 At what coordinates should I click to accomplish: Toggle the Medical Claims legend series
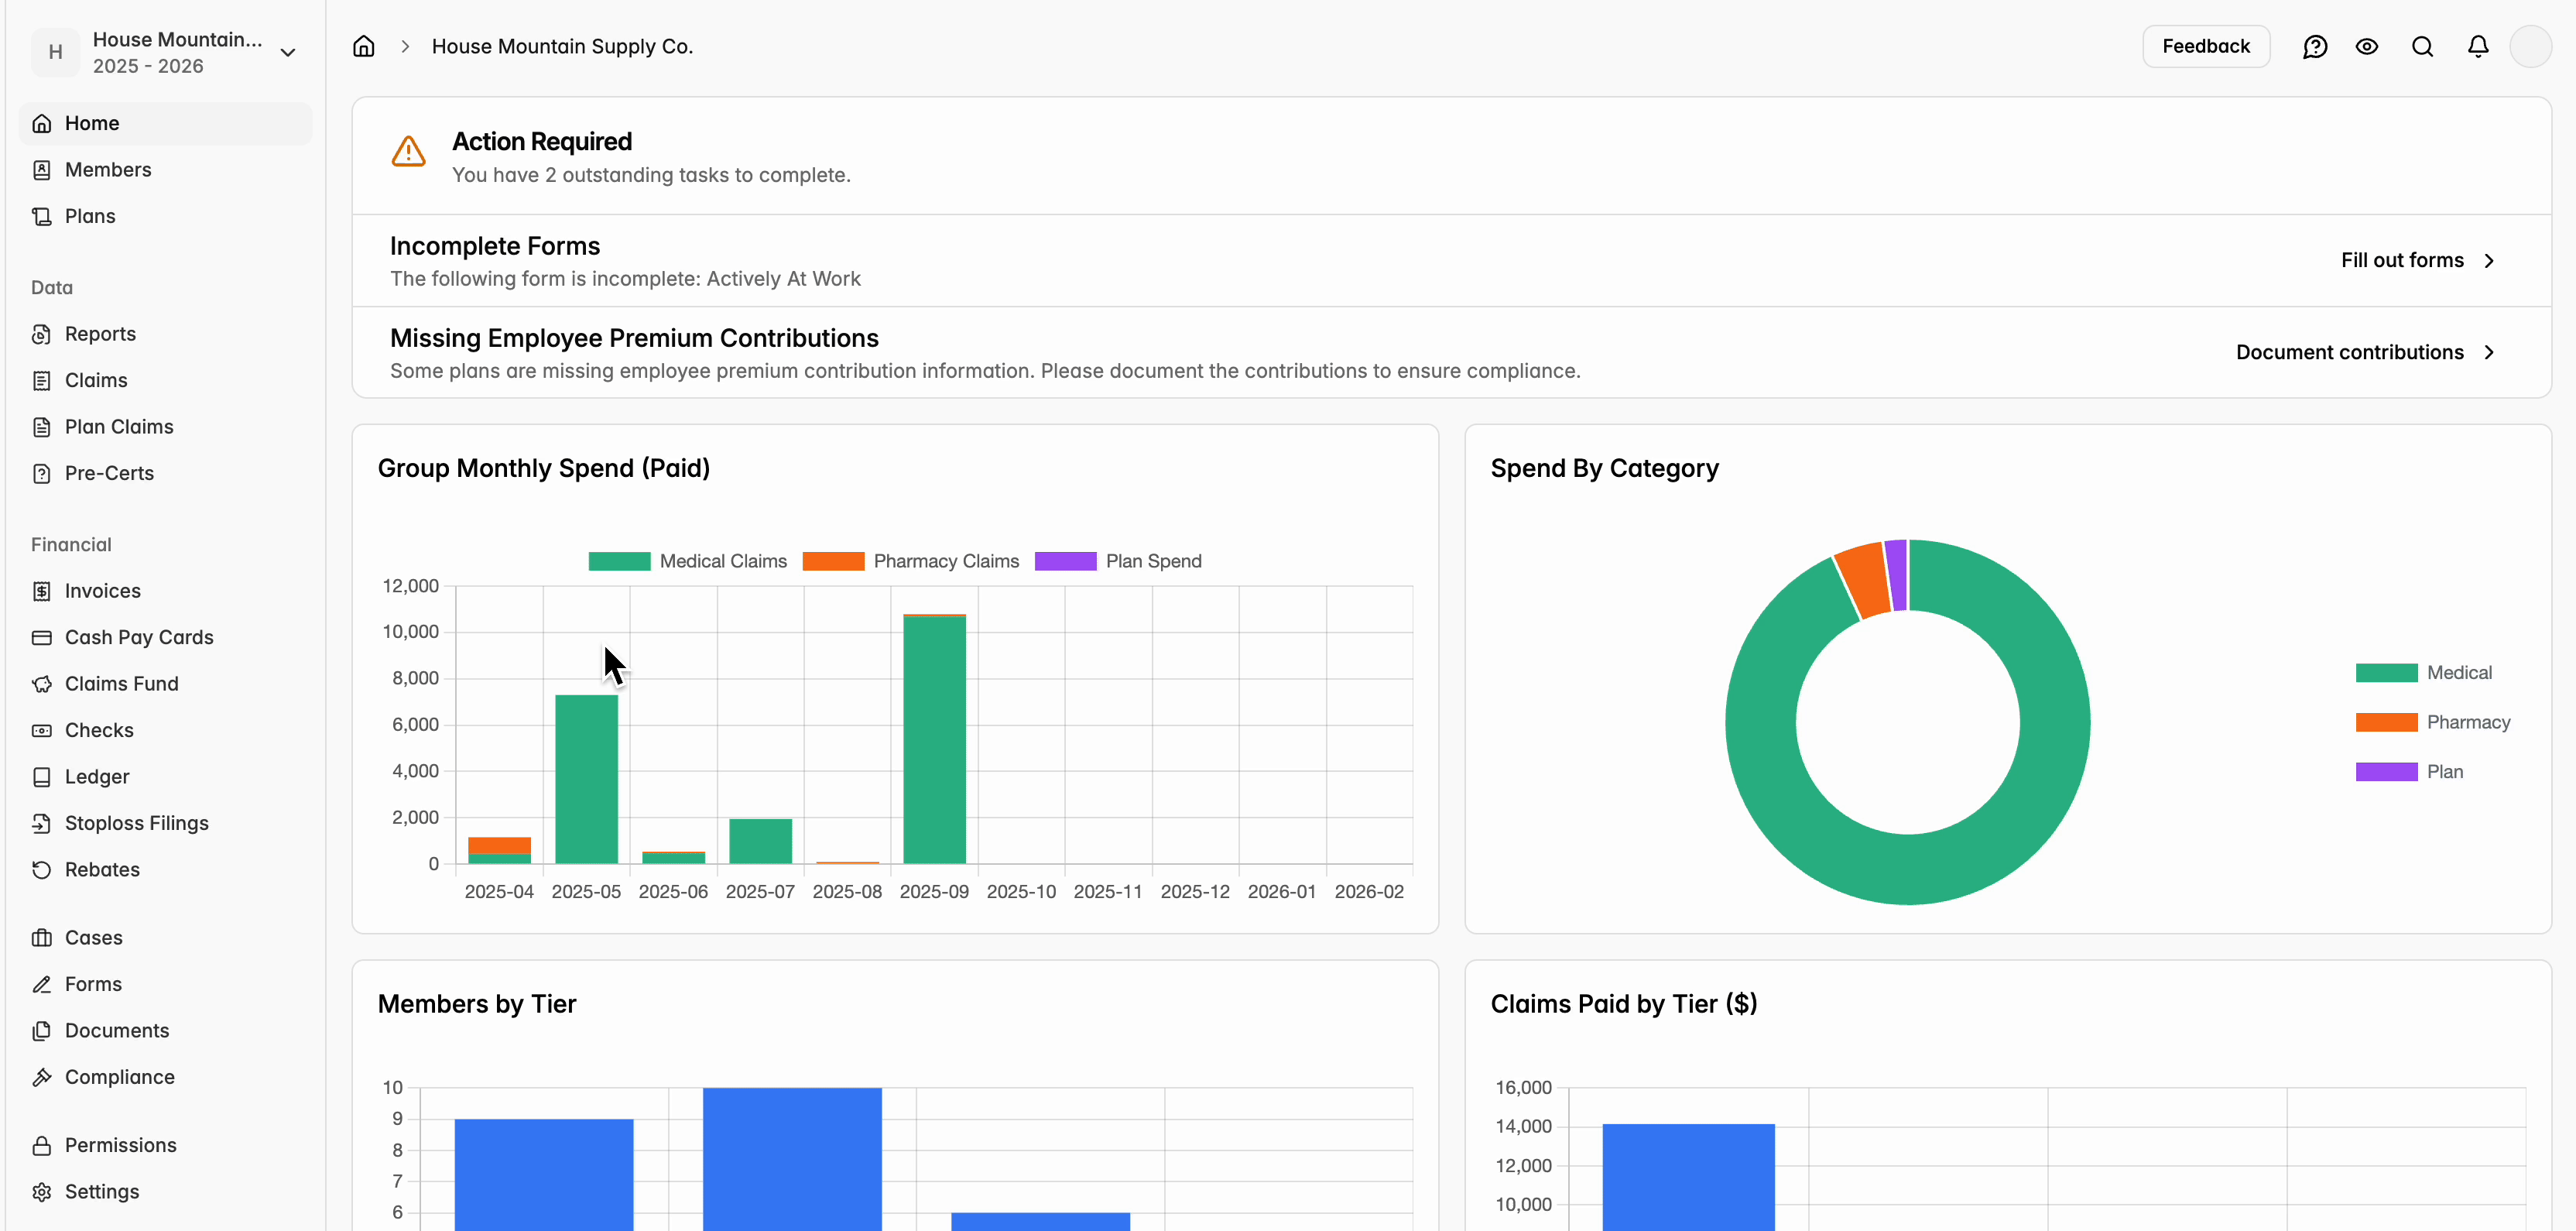pyautogui.click(x=689, y=561)
